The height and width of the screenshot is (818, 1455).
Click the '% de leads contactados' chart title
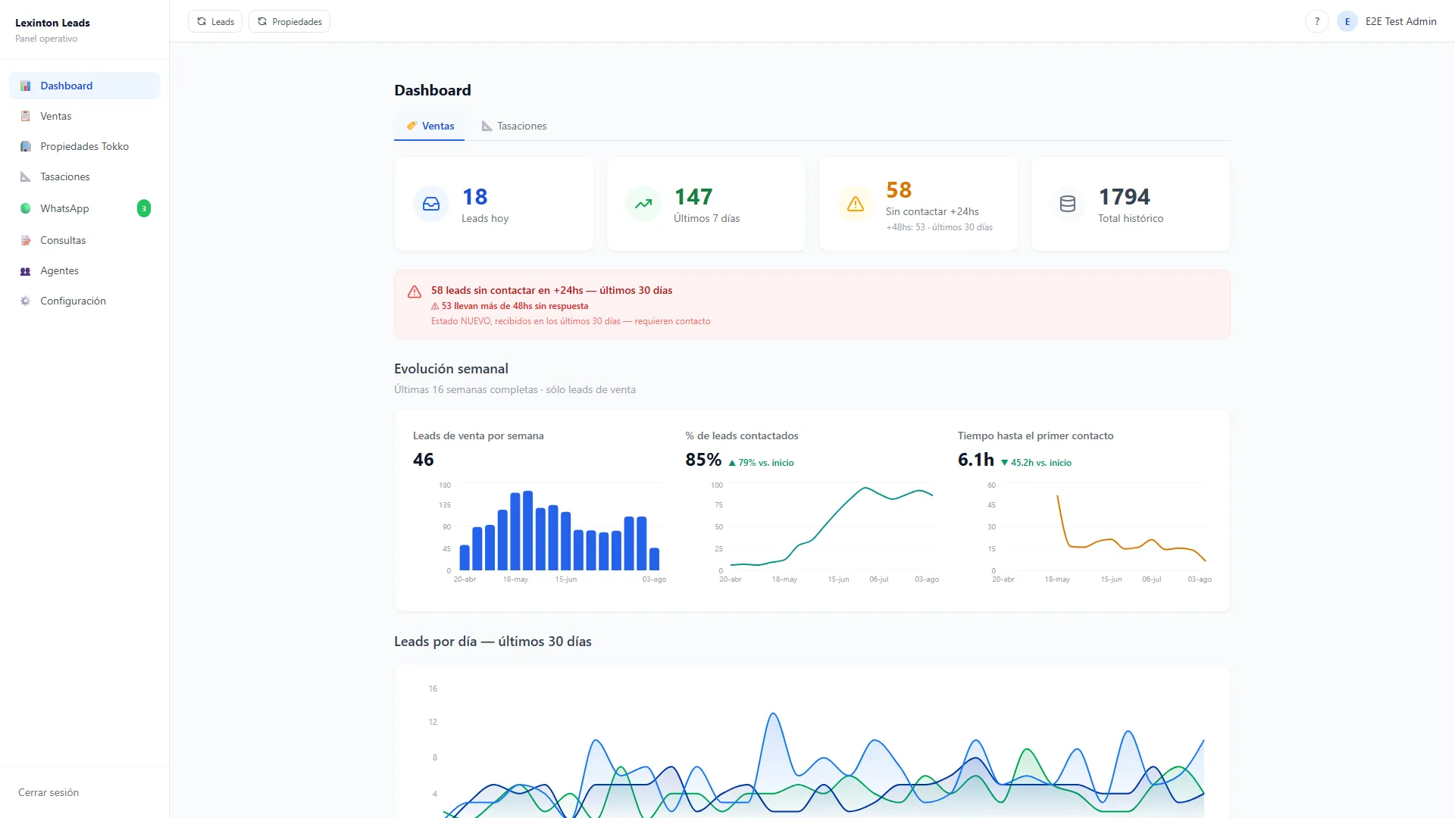(x=742, y=436)
